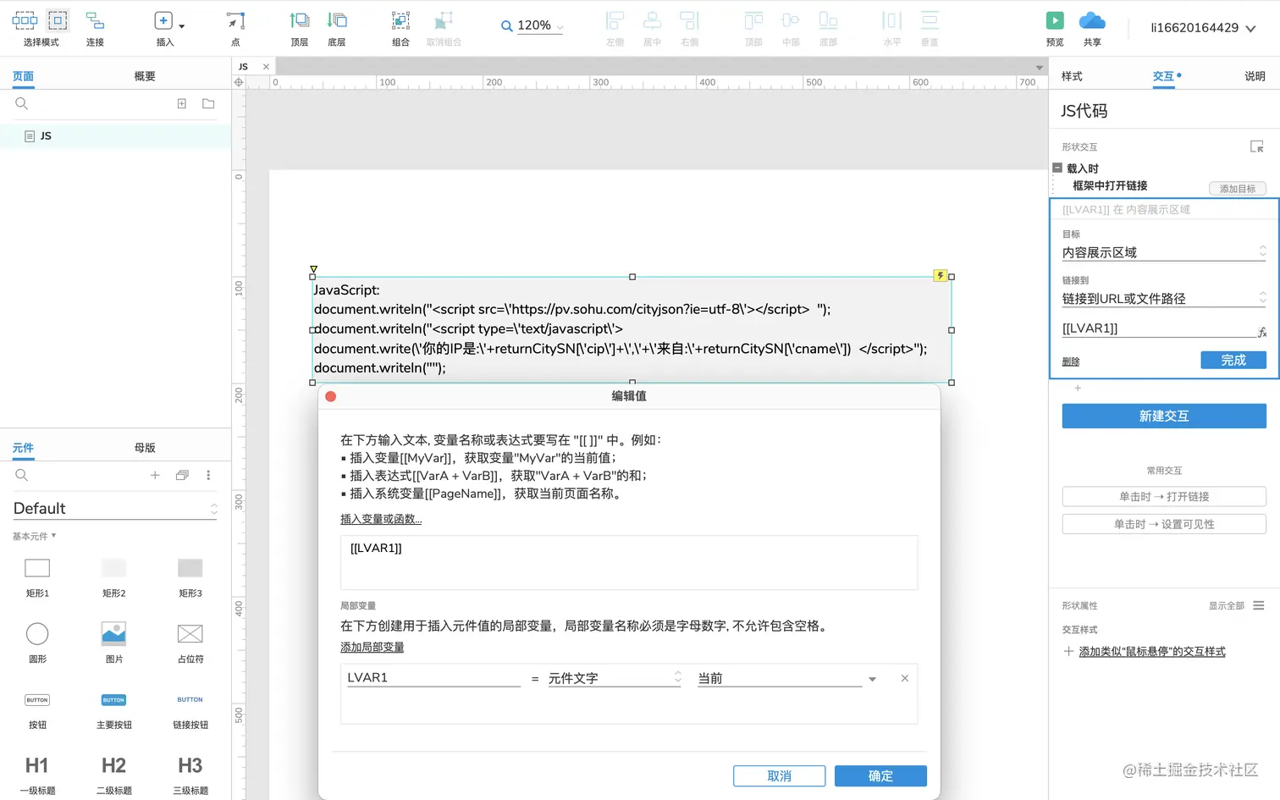This screenshot has height=800, width=1280.
Task: Collapse the 载入时 event
Action: pos(1057,168)
